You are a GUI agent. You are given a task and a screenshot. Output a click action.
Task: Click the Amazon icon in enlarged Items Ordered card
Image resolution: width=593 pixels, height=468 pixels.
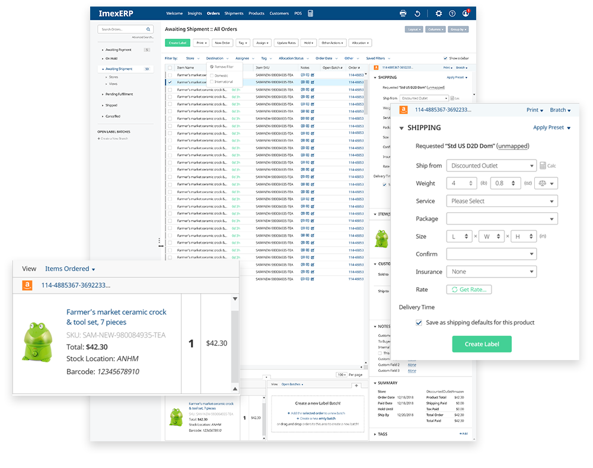click(x=27, y=285)
